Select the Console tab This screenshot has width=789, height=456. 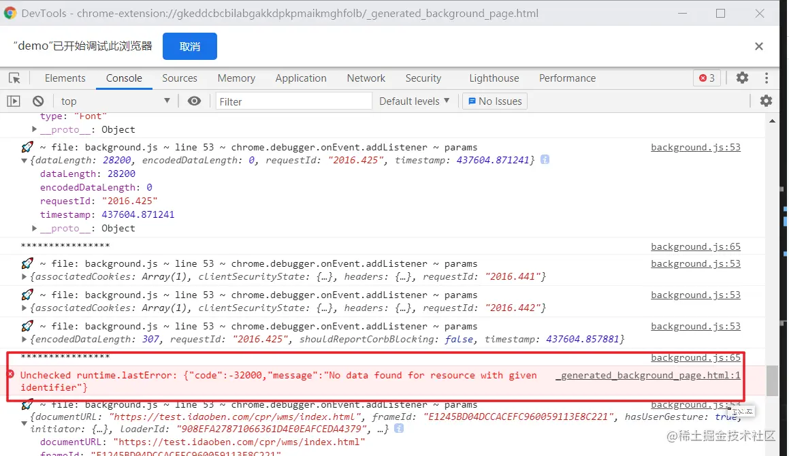[x=124, y=78]
